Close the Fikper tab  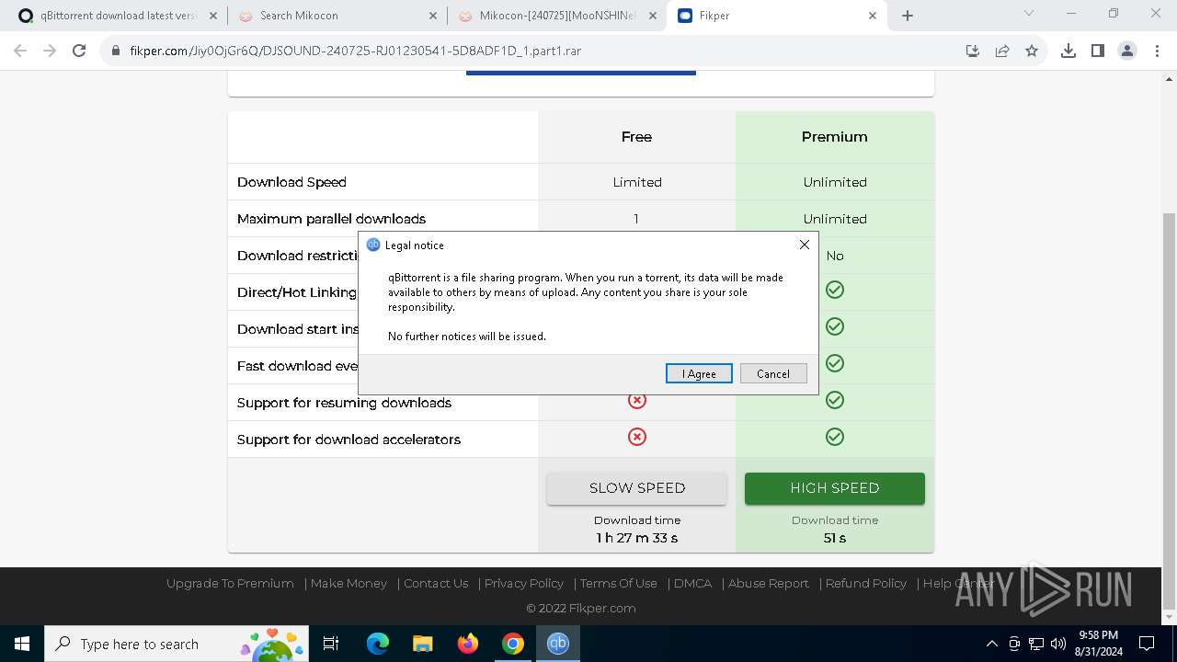[873, 16]
